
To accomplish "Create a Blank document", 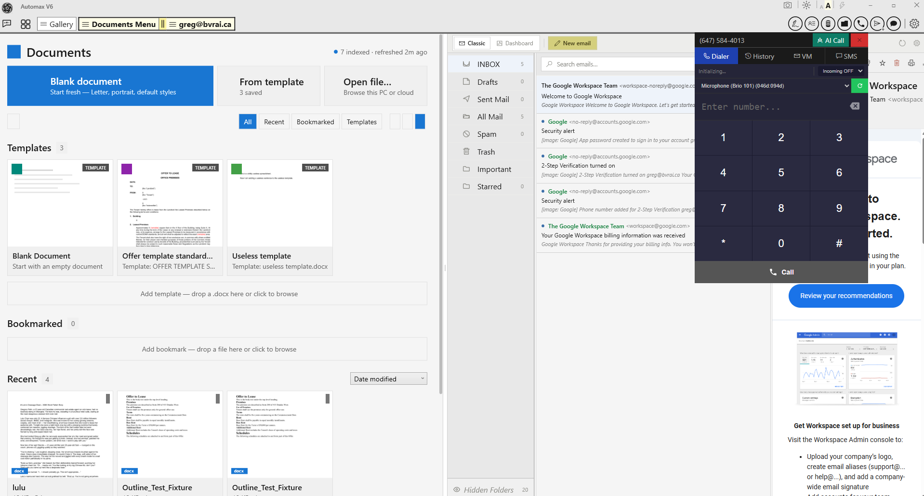I will [110, 86].
